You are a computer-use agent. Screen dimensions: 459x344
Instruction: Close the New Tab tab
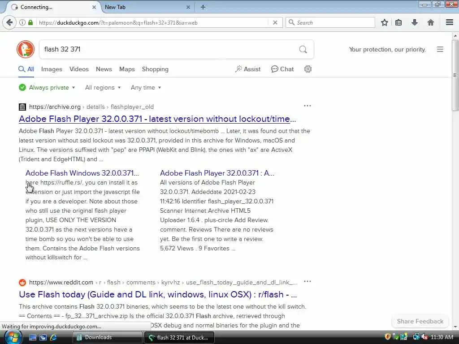pyautogui.click(x=188, y=7)
